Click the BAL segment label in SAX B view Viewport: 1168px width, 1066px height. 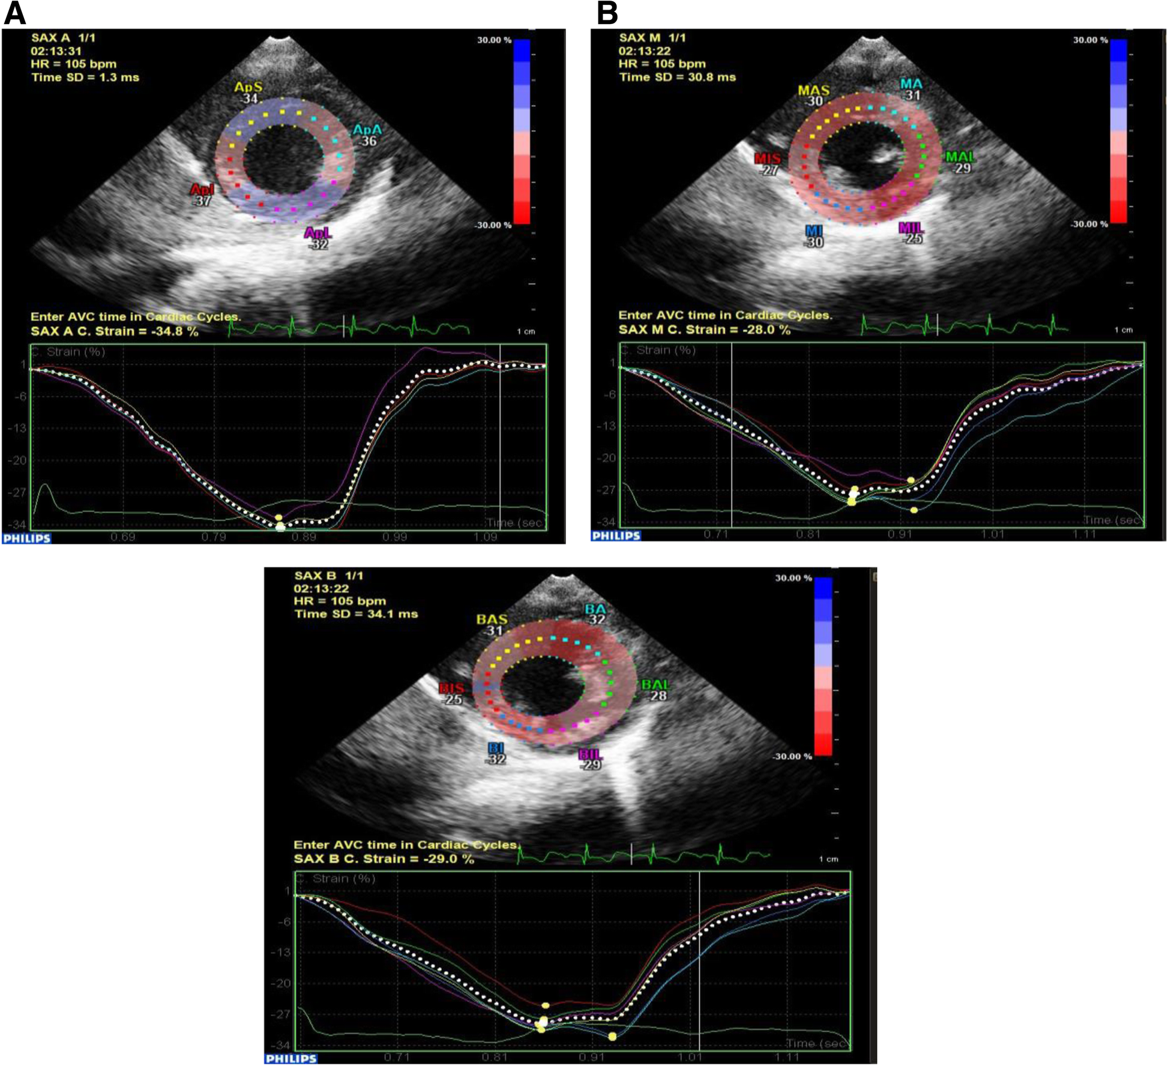point(655,685)
